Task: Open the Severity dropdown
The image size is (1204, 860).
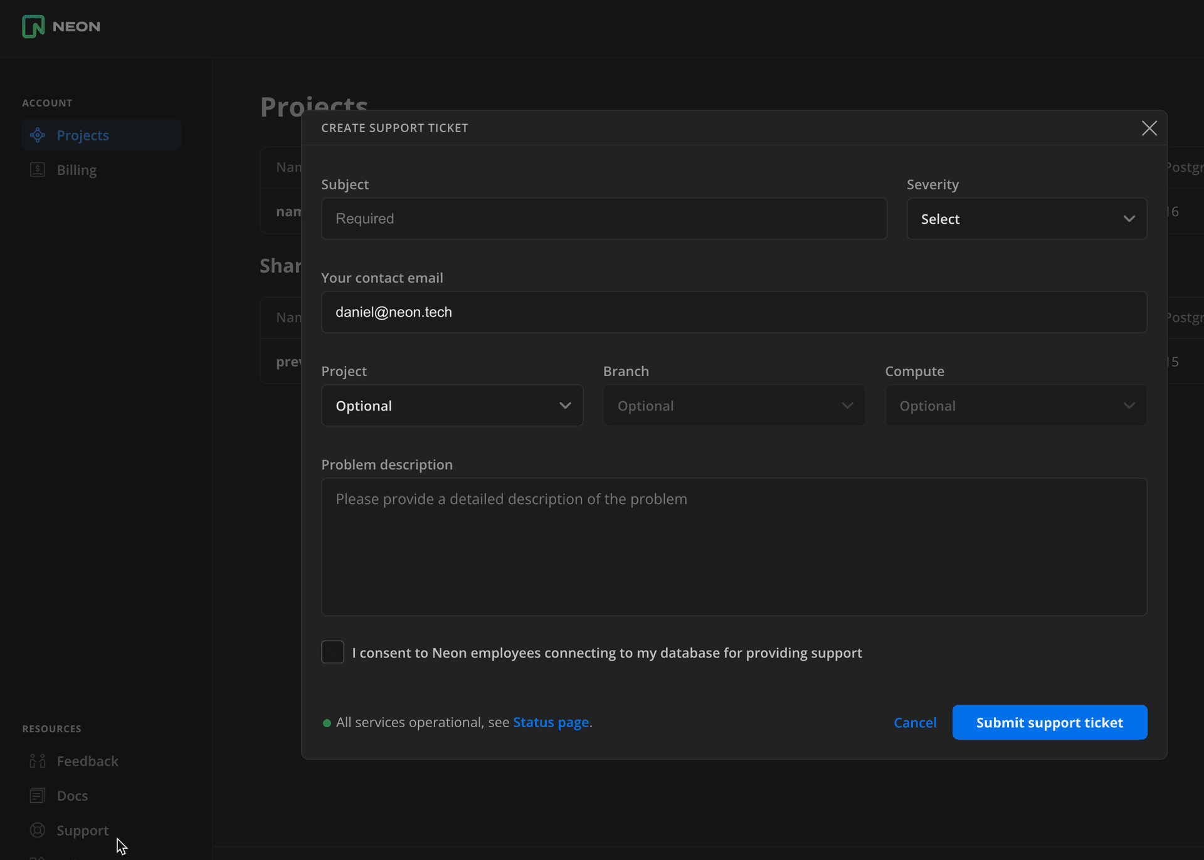Action: pos(1026,218)
